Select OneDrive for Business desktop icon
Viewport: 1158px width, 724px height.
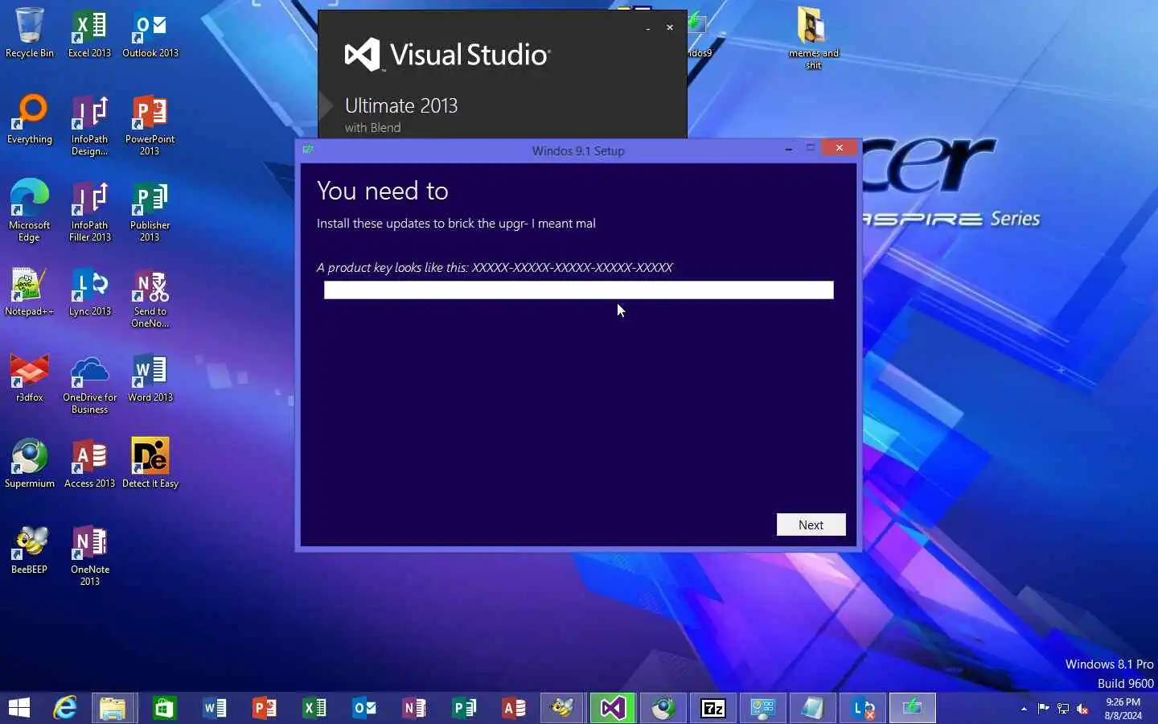point(89,383)
